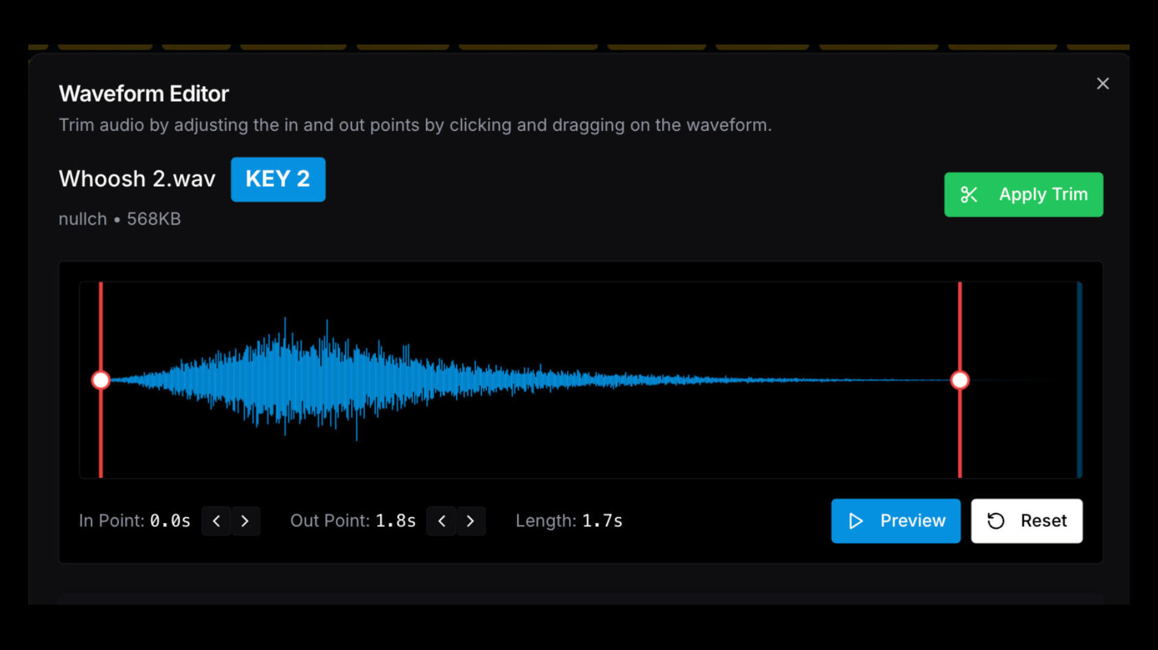Click the circular arrow icon in Reset
This screenshot has height=650, width=1158.
coord(996,521)
